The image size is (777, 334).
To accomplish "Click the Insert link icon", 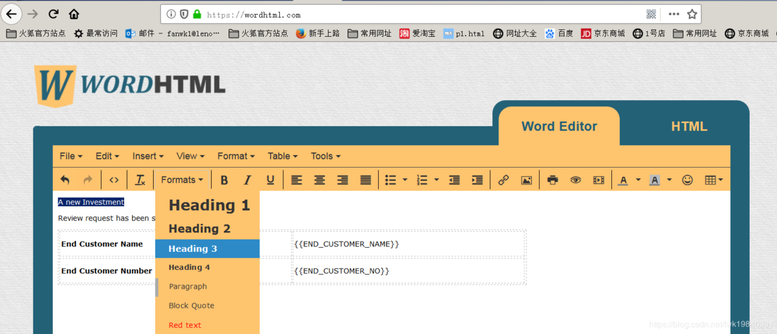I will pos(504,180).
